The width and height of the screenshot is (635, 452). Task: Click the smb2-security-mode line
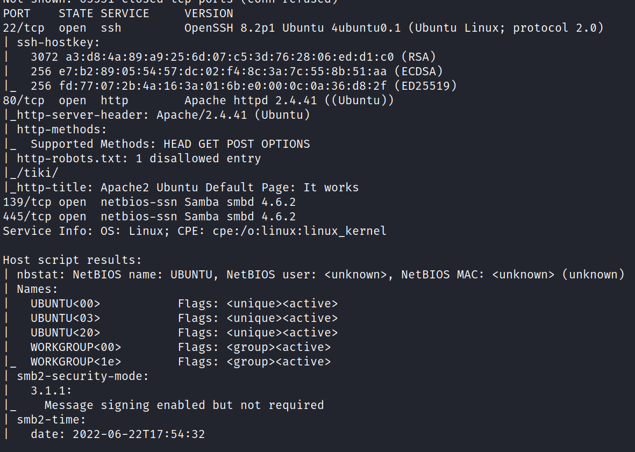coord(82,376)
